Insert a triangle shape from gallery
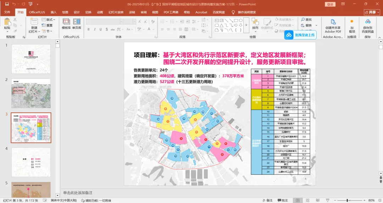This screenshot has width=383, height=203. coord(222,25)
